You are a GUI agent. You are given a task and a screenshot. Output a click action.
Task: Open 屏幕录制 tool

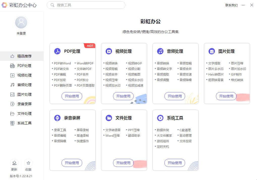[83, 130]
